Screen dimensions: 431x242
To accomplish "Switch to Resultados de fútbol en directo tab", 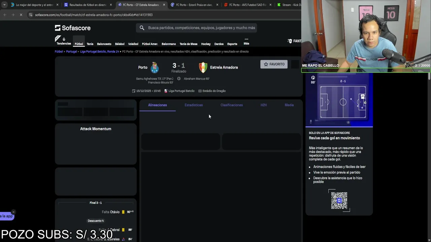I will [x=88, y=5].
